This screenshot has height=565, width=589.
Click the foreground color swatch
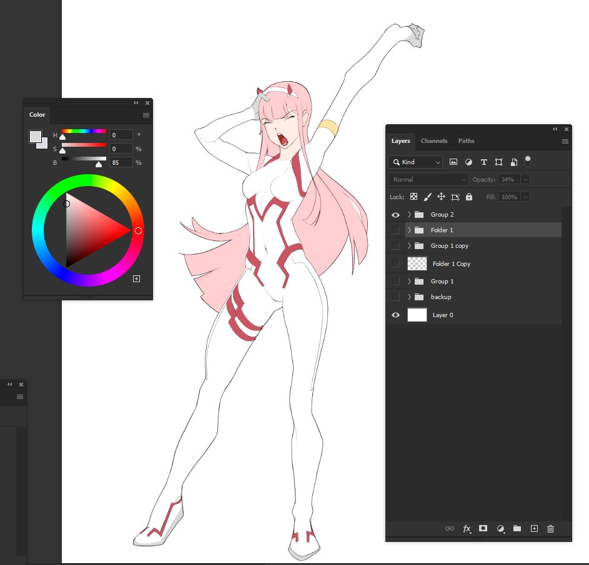35,136
